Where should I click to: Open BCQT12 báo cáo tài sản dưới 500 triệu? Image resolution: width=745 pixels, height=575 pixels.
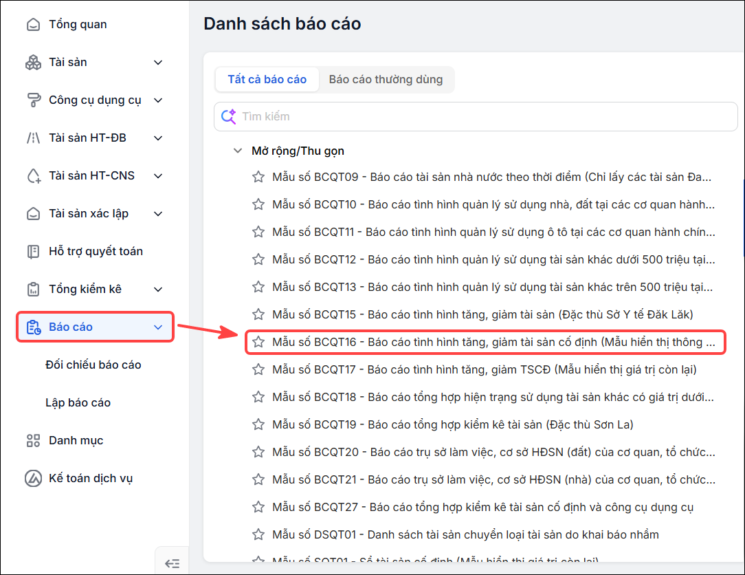(x=493, y=260)
